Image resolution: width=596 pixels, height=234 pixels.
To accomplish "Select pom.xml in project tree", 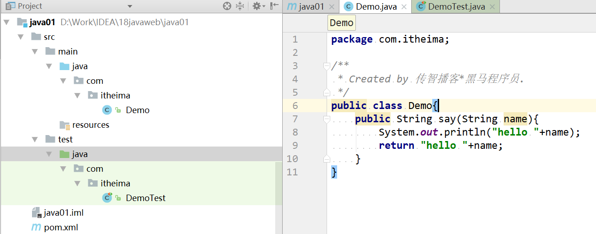I will [61, 227].
